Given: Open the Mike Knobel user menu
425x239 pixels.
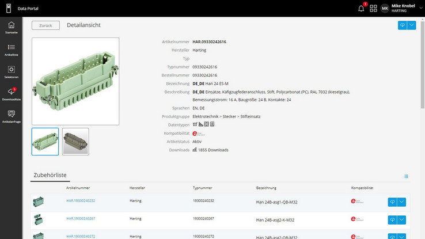Looking at the screenshot, I should click(x=401, y=8).
